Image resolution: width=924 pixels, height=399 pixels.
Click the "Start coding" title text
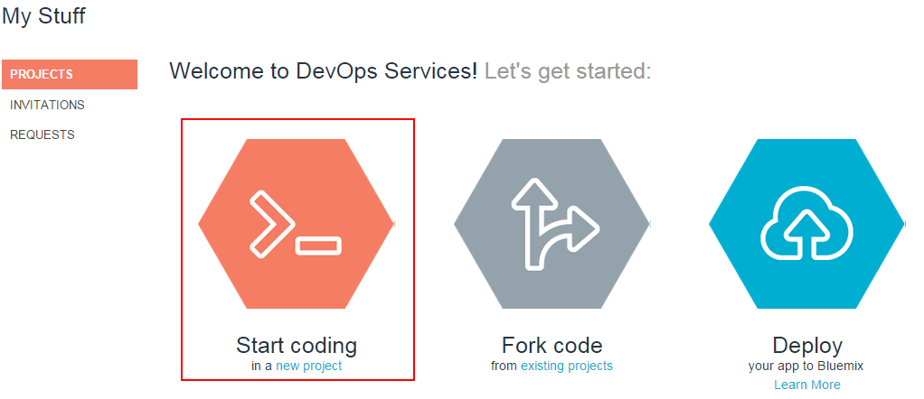coord(297,345)
